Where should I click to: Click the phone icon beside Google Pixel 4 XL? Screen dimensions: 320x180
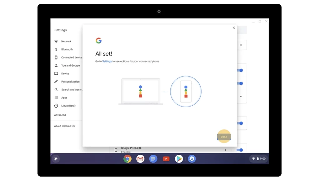116,150
